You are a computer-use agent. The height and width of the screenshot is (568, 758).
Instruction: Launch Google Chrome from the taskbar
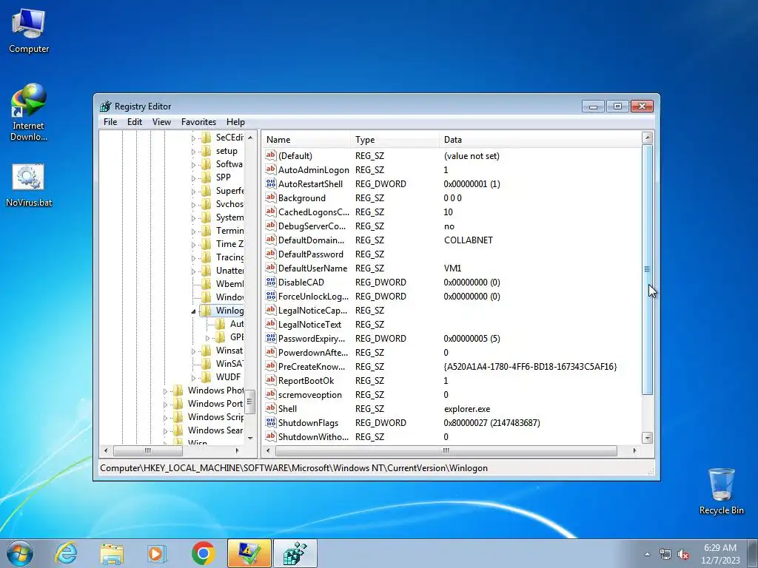tap(203, 553)
